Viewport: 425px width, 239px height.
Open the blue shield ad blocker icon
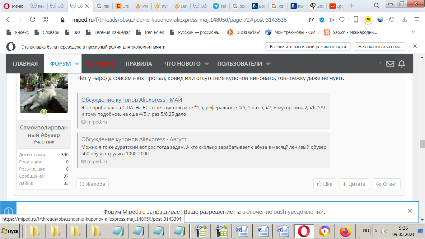click(322, 20)
